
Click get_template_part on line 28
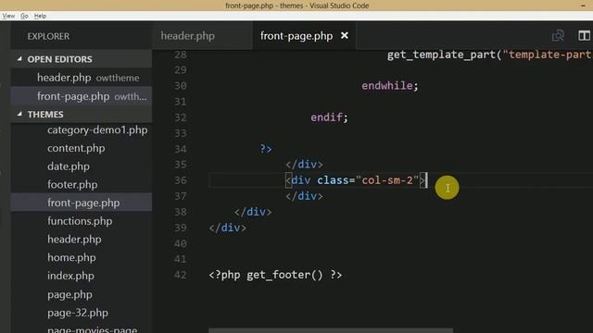pyautogui.click(x=441, y=55)
